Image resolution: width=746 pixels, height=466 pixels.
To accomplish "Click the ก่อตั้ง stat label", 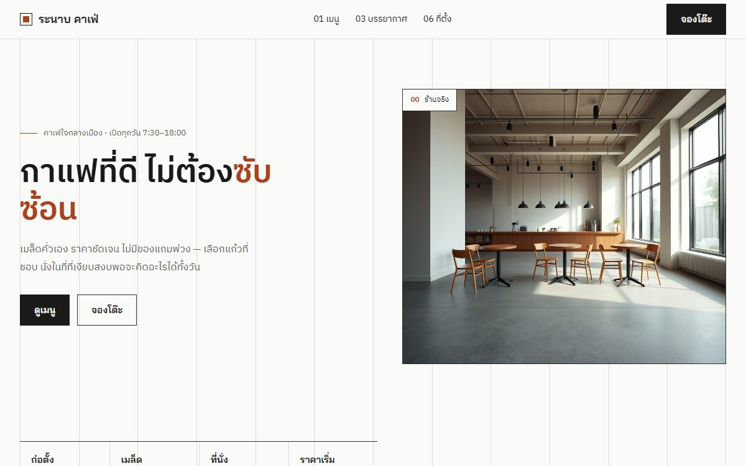I will [x=42, y=460].
